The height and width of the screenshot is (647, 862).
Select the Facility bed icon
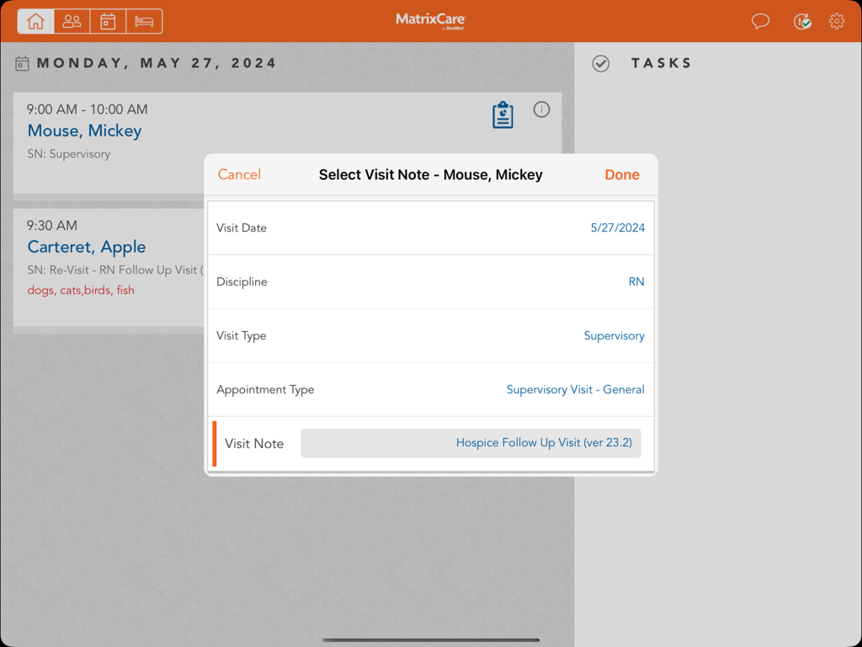(143, 21)
